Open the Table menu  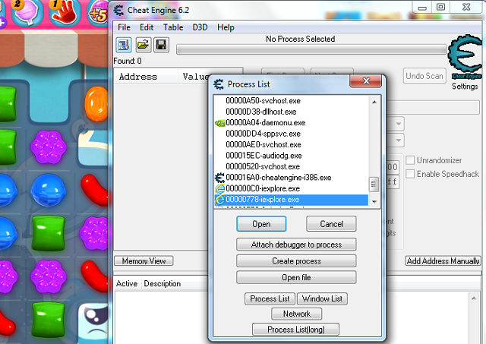click(x=173, y=27)
